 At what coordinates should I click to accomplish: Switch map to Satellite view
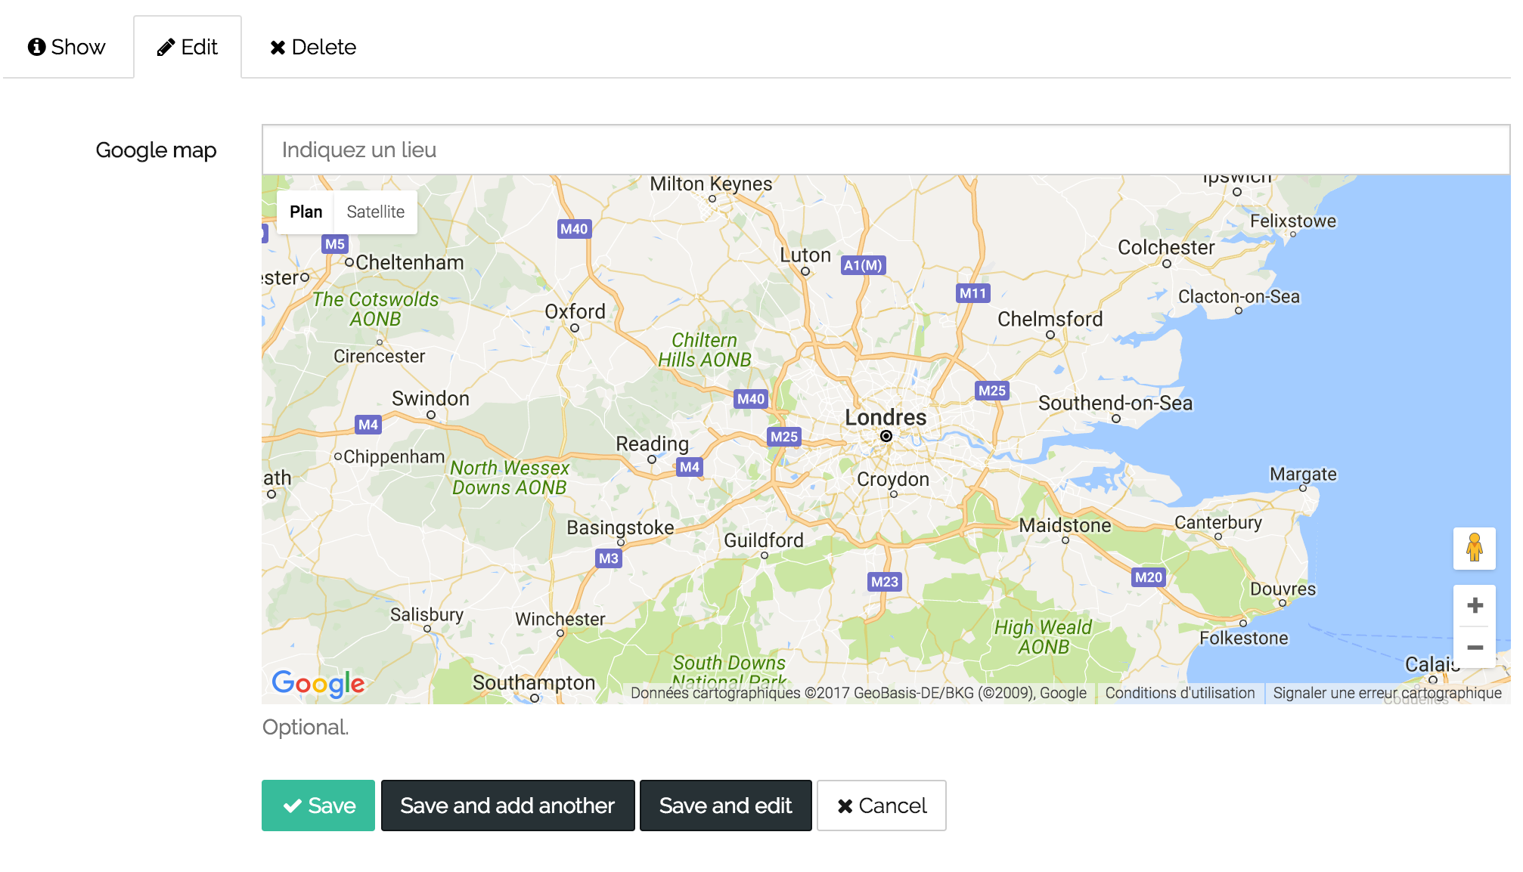376,212
